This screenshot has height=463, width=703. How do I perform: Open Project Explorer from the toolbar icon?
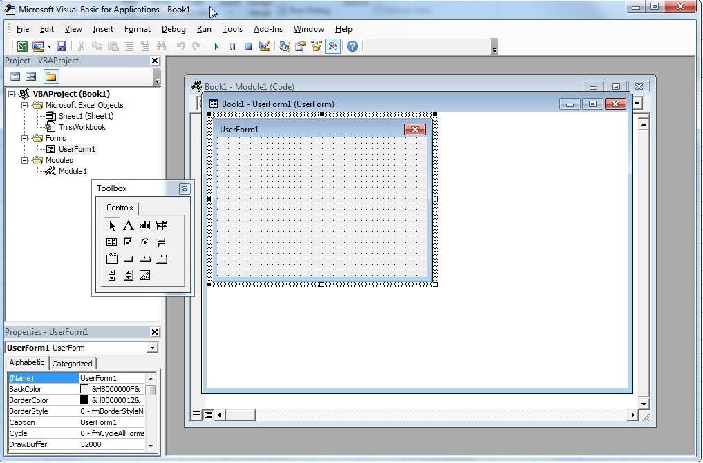284,46
